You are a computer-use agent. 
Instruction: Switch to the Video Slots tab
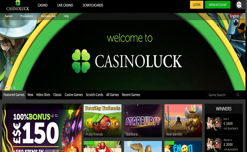coord(43,95)
